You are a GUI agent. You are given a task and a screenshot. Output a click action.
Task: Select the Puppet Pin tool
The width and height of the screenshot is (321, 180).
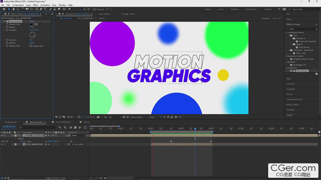[69, 9]
